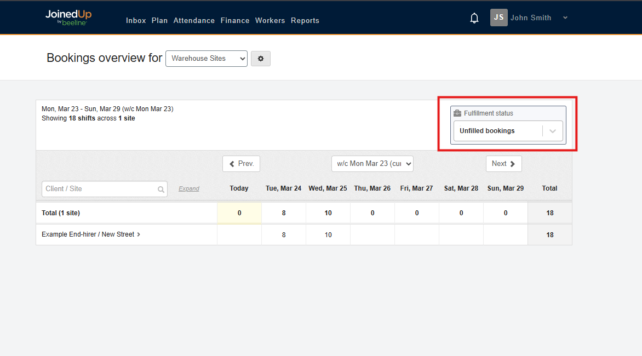
Task: Go to the previous week with Prev
Action: click(241, 163)
